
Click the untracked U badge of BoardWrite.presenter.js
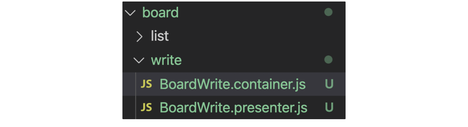click(329, 107)
